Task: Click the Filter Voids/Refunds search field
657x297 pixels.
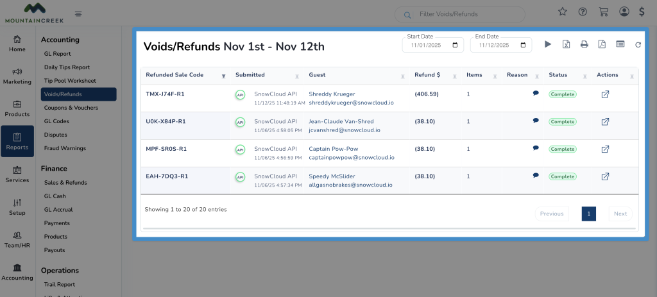Action: (468, 14)
